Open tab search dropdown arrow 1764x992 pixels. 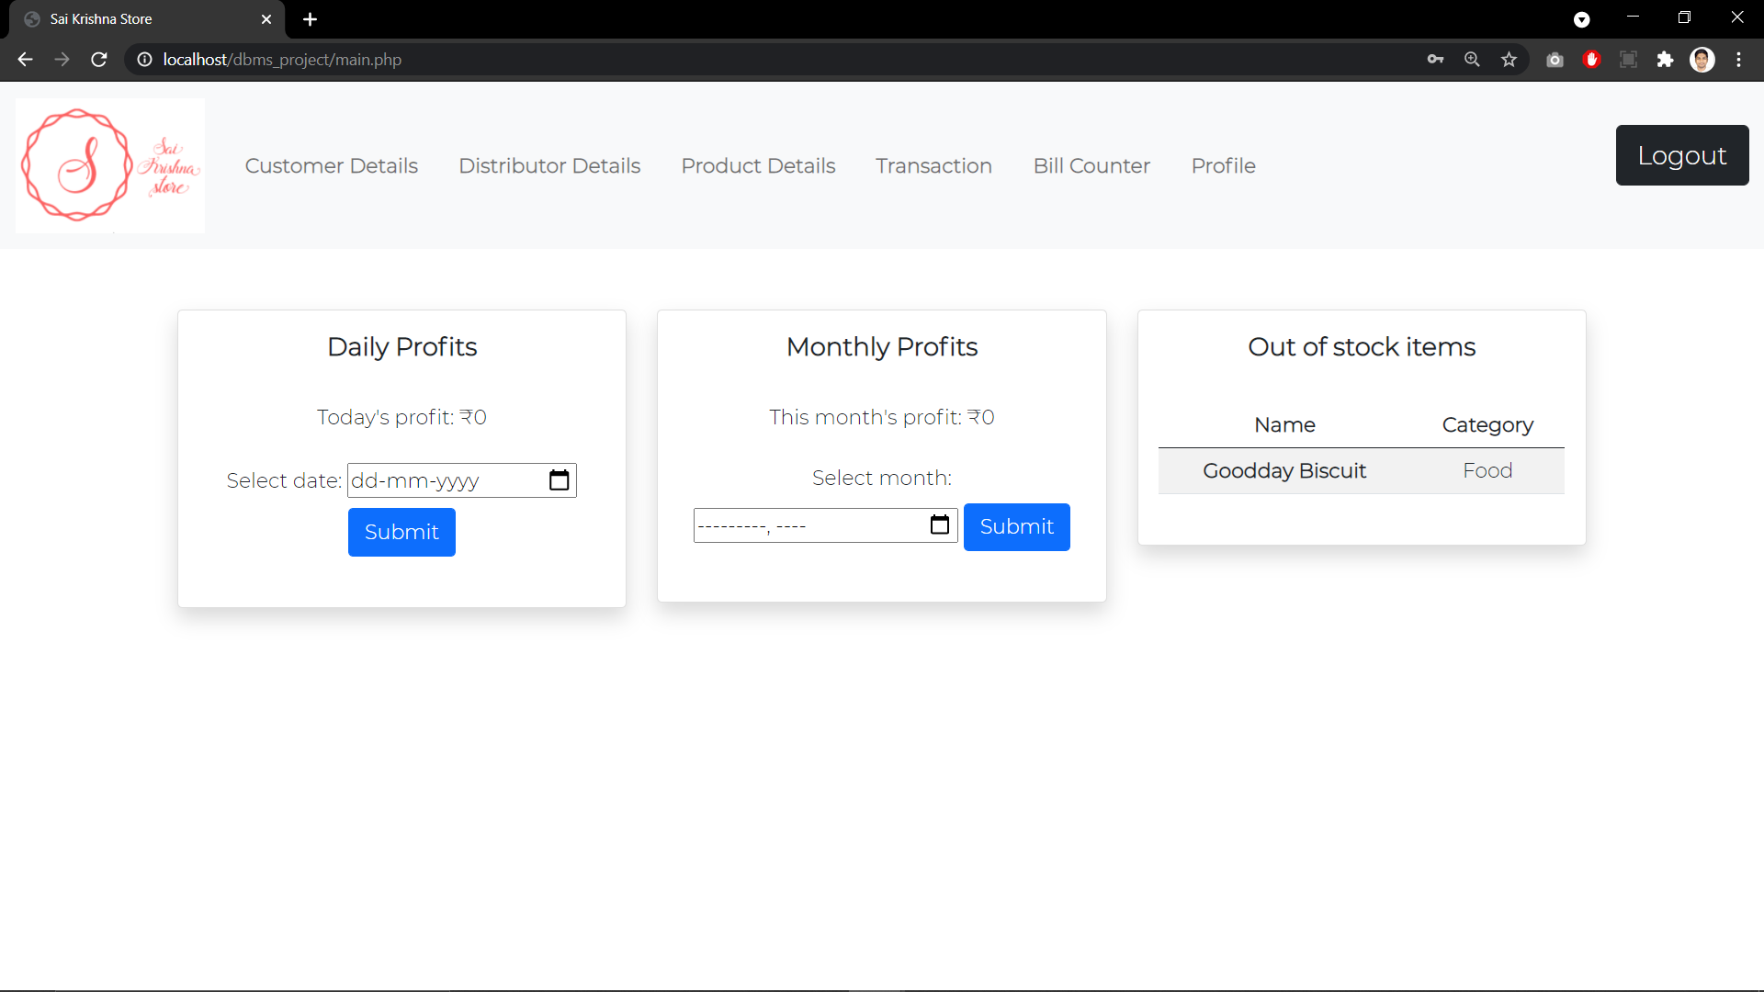click(x=1581, y=19)
